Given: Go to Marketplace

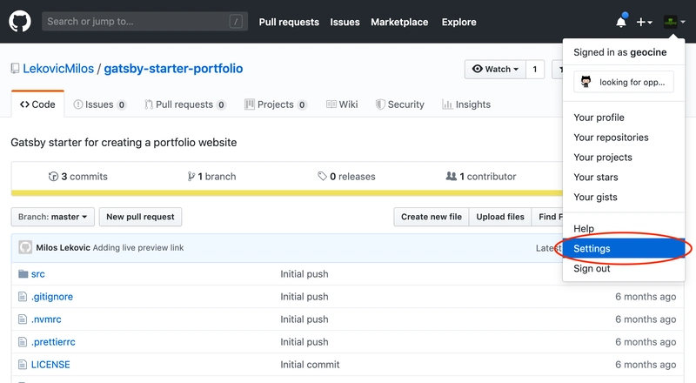Looking at the screenshot, I should 399,22.
